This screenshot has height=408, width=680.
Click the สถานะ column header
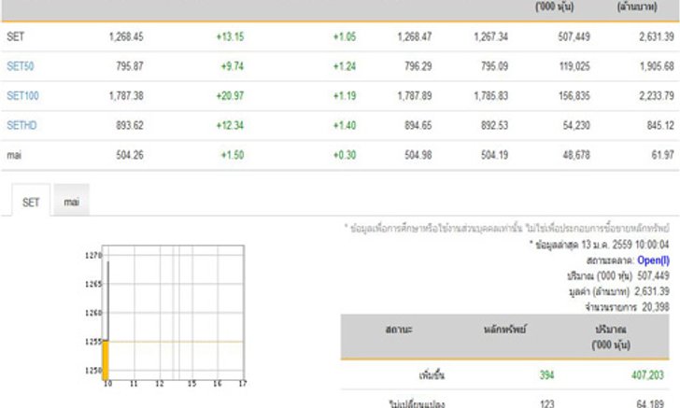(399, 330)
